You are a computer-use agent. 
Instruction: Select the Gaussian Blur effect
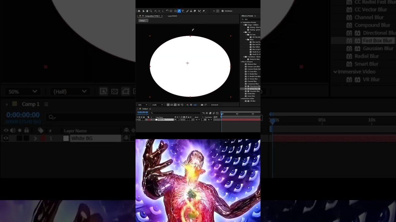(255, 91)
